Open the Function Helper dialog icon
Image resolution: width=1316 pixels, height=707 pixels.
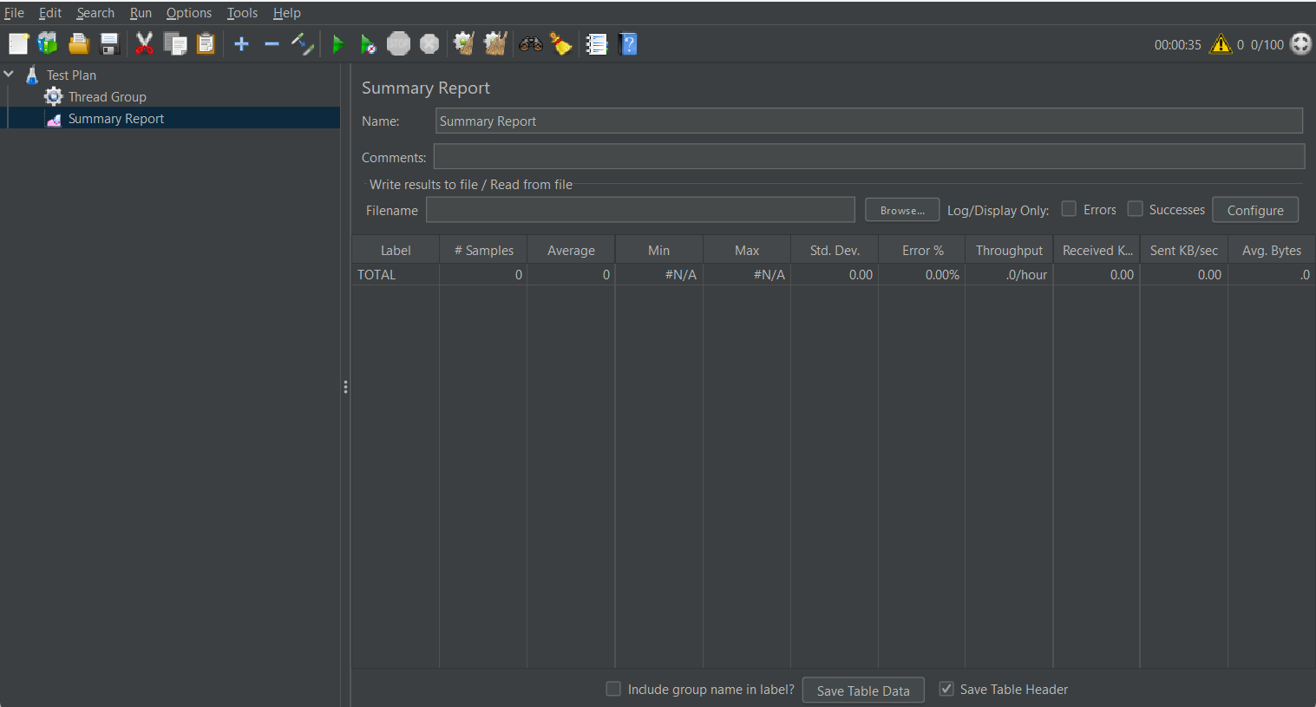(x=597, y=43)
